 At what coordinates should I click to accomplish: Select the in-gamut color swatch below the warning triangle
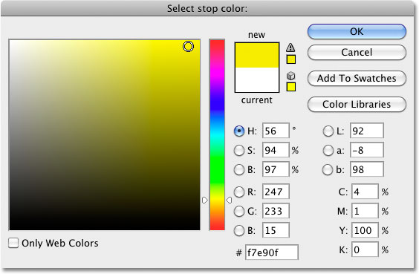tap(291, 59)
